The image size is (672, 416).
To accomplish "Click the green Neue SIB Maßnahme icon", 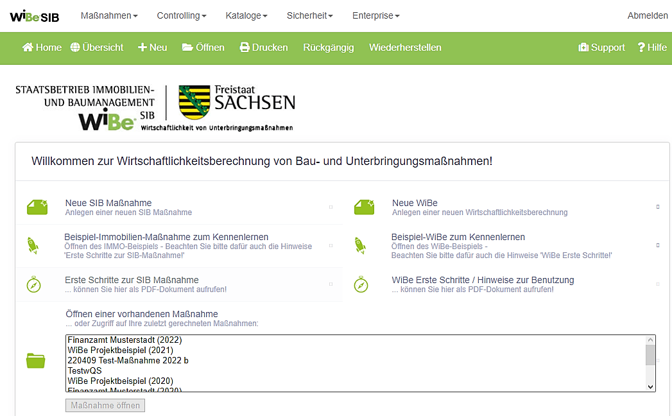I will (37, 207).
